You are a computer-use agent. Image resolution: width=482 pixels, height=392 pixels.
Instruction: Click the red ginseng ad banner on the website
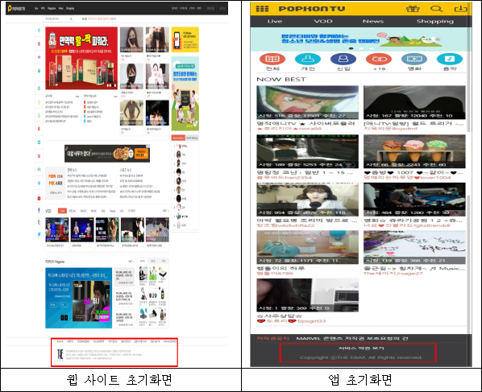click(81, 58)
